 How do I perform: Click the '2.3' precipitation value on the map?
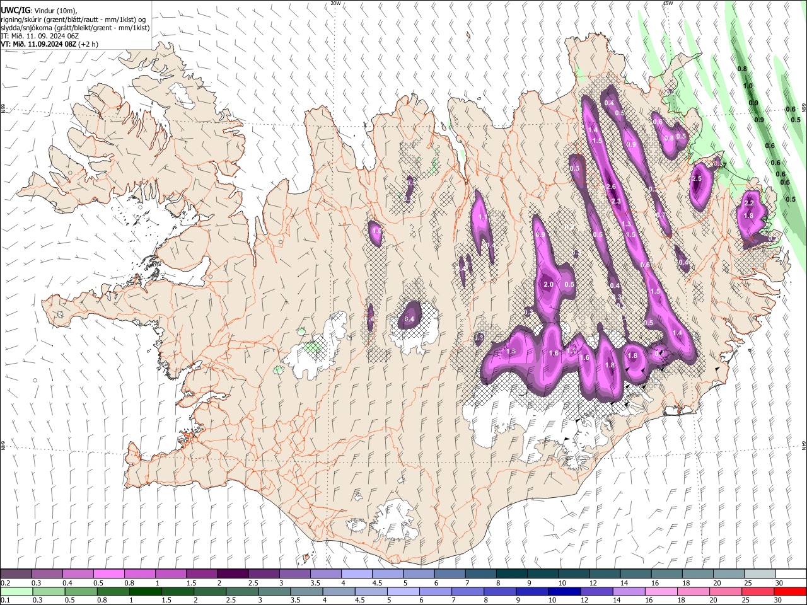(x=616, y=202)
